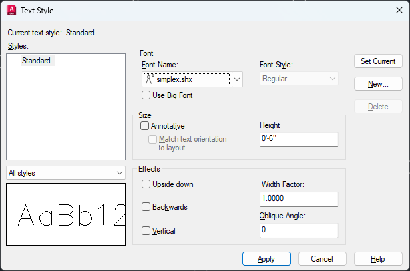The width and height of the screenshot is (410, 271).
Task: Focus the Width Factor field
Action: 299,199
